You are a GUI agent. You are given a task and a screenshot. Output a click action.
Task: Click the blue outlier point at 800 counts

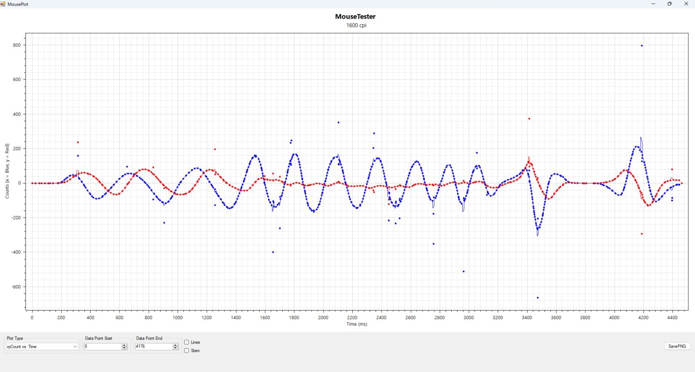point(642,46)
